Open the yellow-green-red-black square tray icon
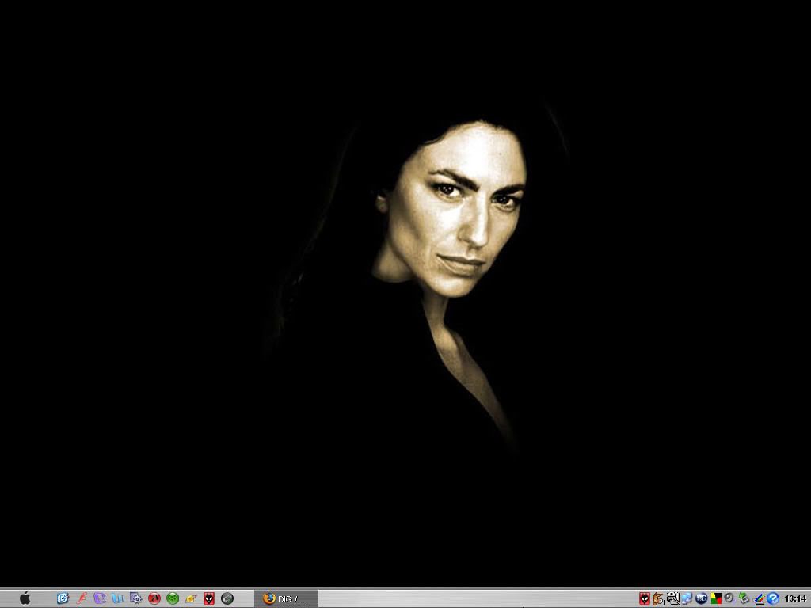 tap(716, 598)
